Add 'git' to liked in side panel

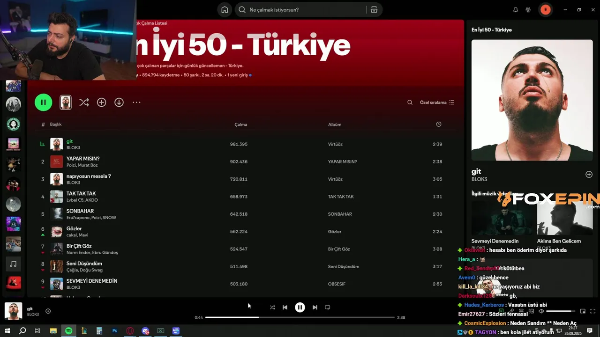point(589,175)
